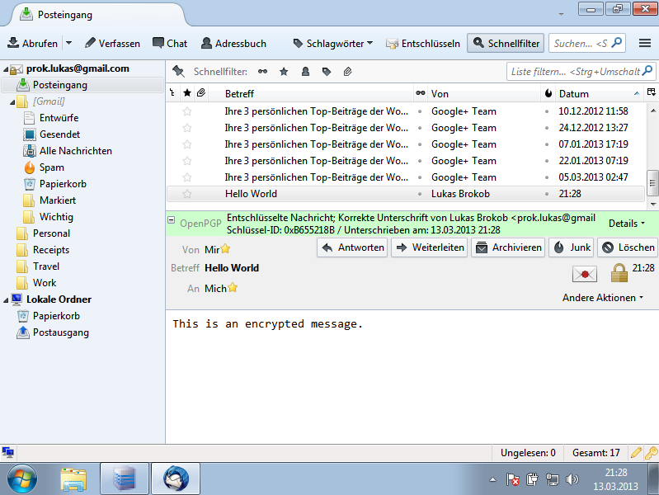
Task: Sort by the attachment column header
Action: coord(201,93)
